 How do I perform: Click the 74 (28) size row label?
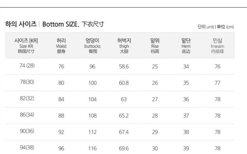pyautogui.click(x=27, y=65)
